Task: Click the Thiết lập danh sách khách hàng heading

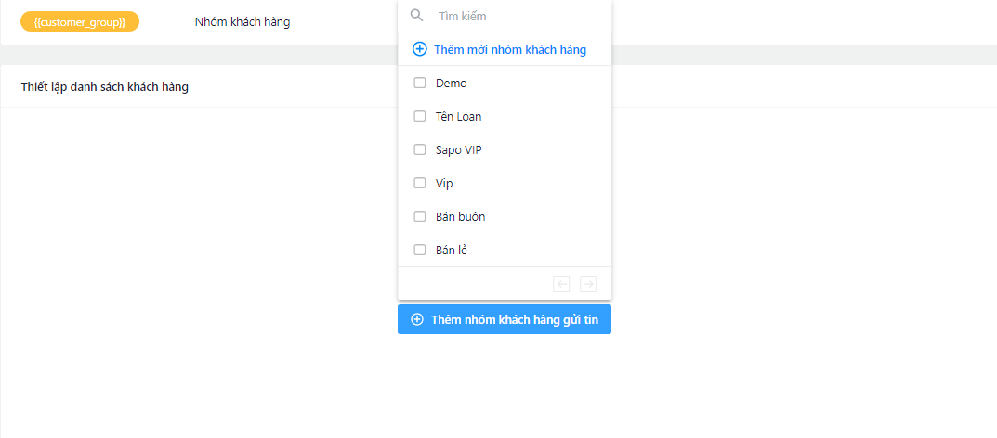Action: coord(104,87)
